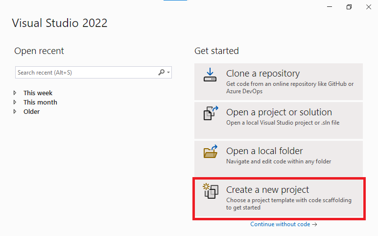Click the Clone a repository download icon
378x236 pixels.
tap(210, 75)
